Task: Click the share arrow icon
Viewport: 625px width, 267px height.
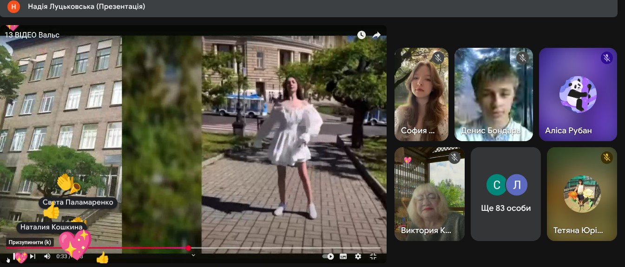Action: point(376,35)
